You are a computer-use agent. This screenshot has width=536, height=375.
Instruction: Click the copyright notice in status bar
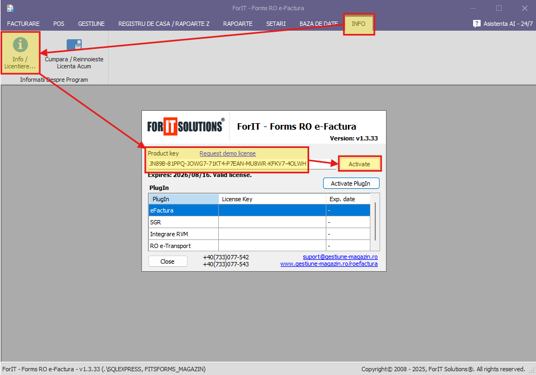pos(443,369)
